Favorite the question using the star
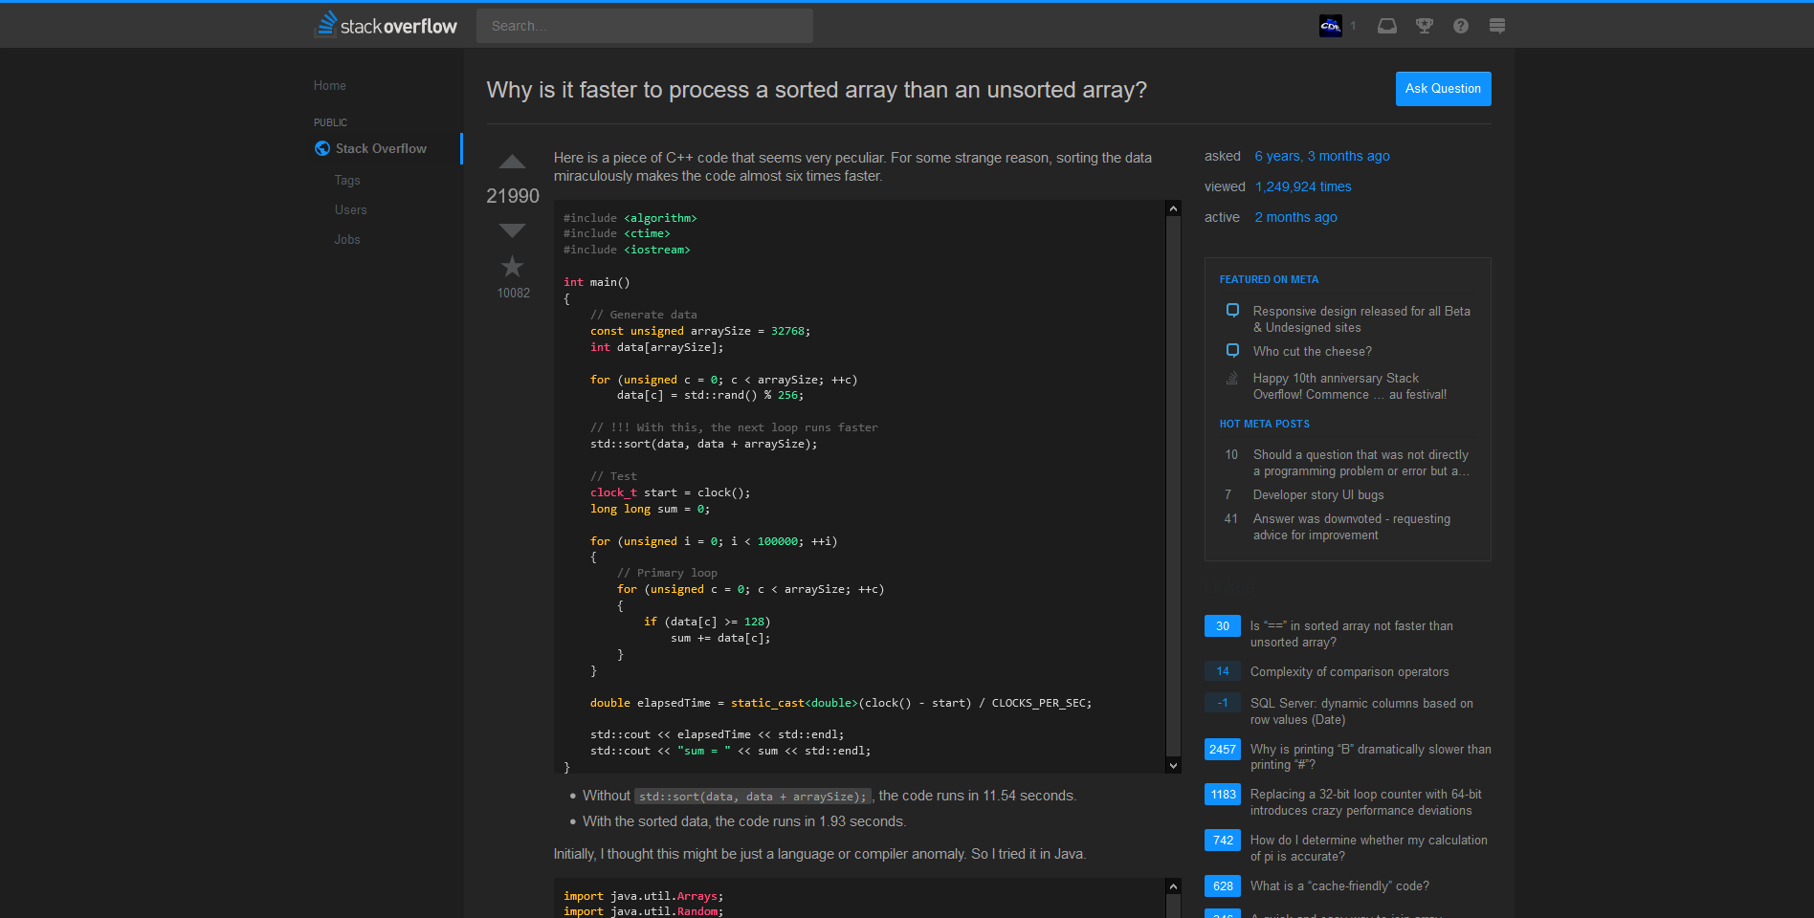The height and width of the screenshot is (918, 1814). [512, 267]
